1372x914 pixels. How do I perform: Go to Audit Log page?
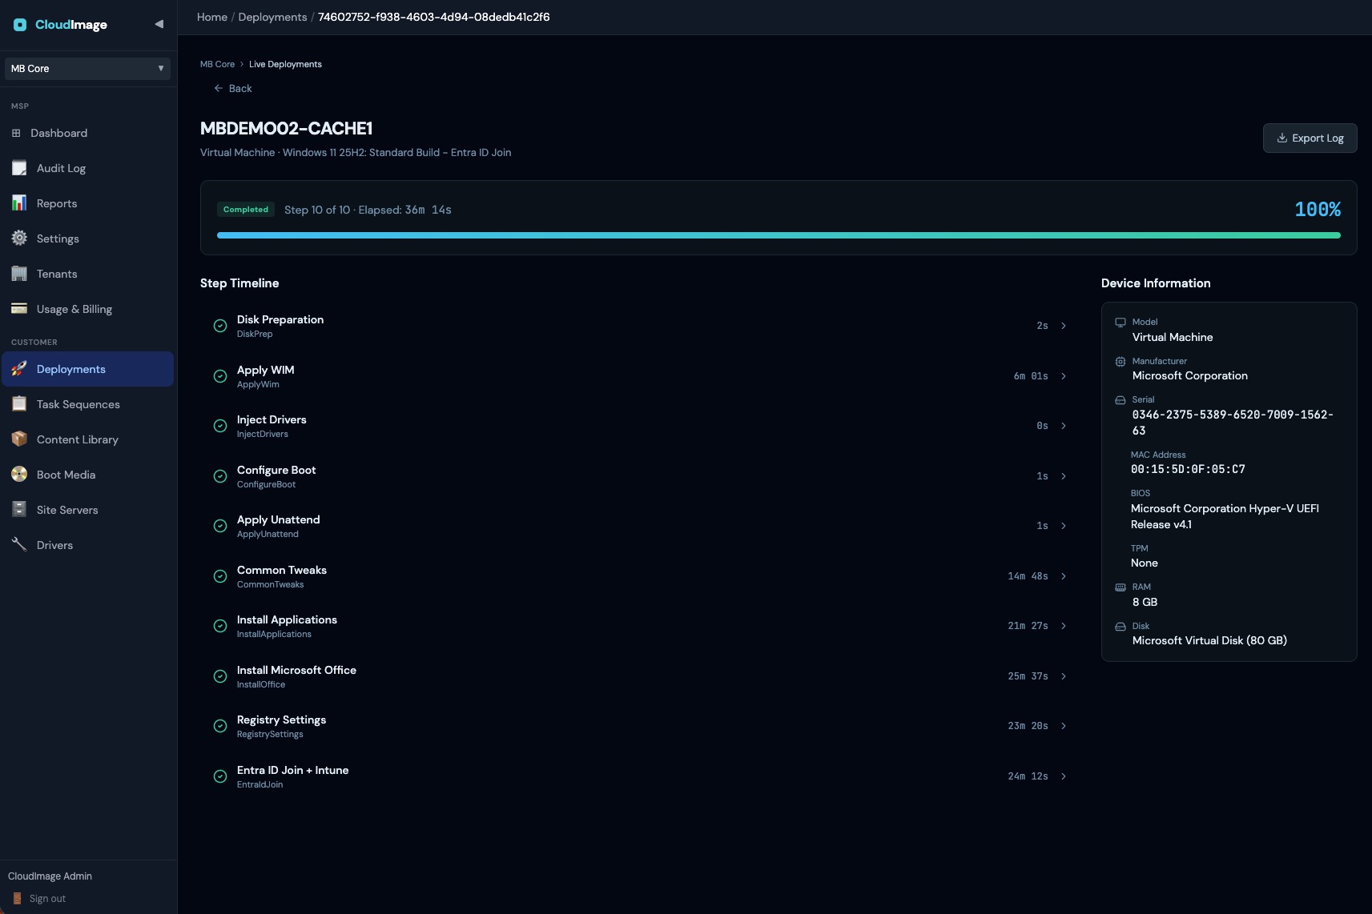88,168
